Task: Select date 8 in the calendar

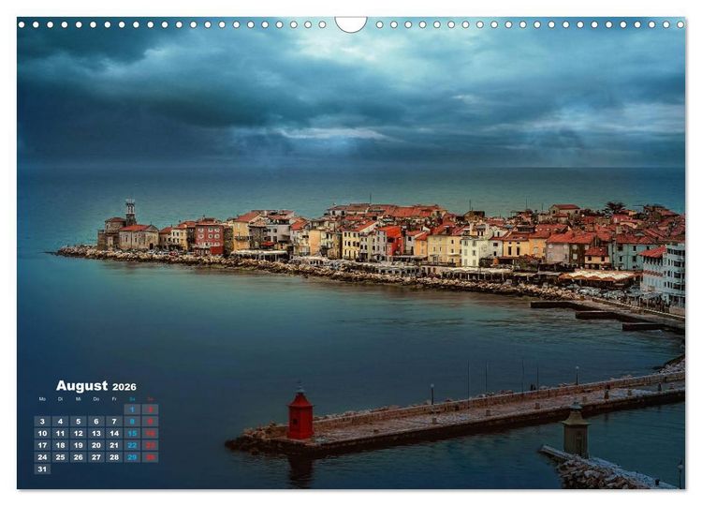Action: point(132,422)
